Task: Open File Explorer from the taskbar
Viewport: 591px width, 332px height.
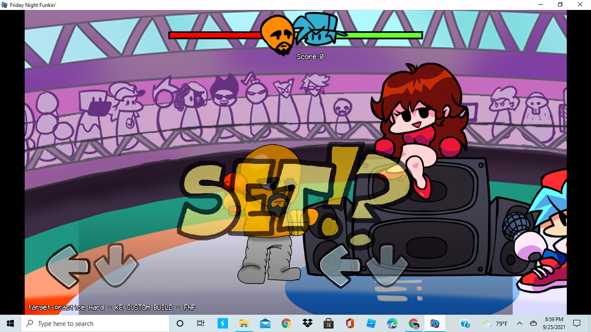Action: 244,323
